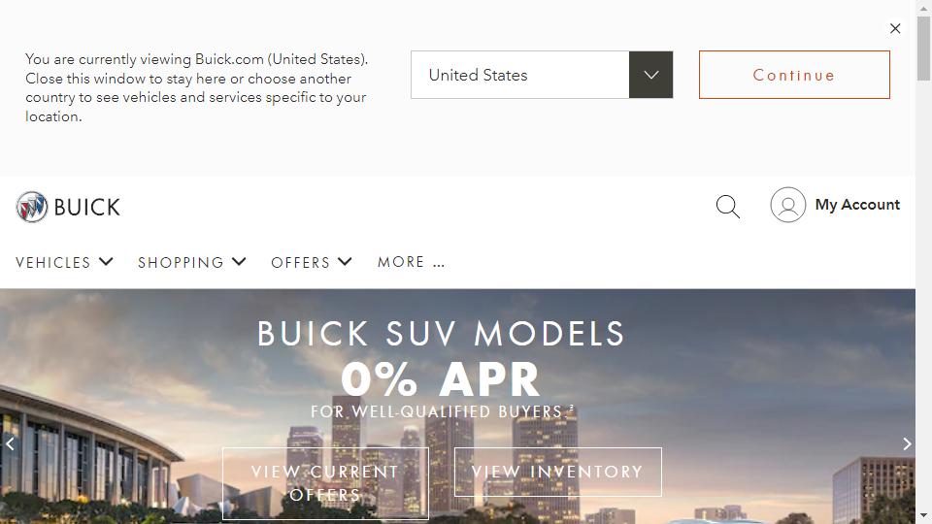Open the United States country selector

[542, 75]
